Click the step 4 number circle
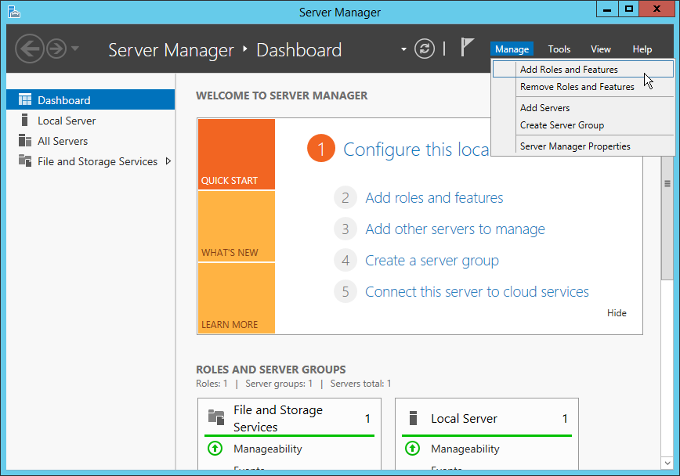680x476 pixels. point(345,260)
